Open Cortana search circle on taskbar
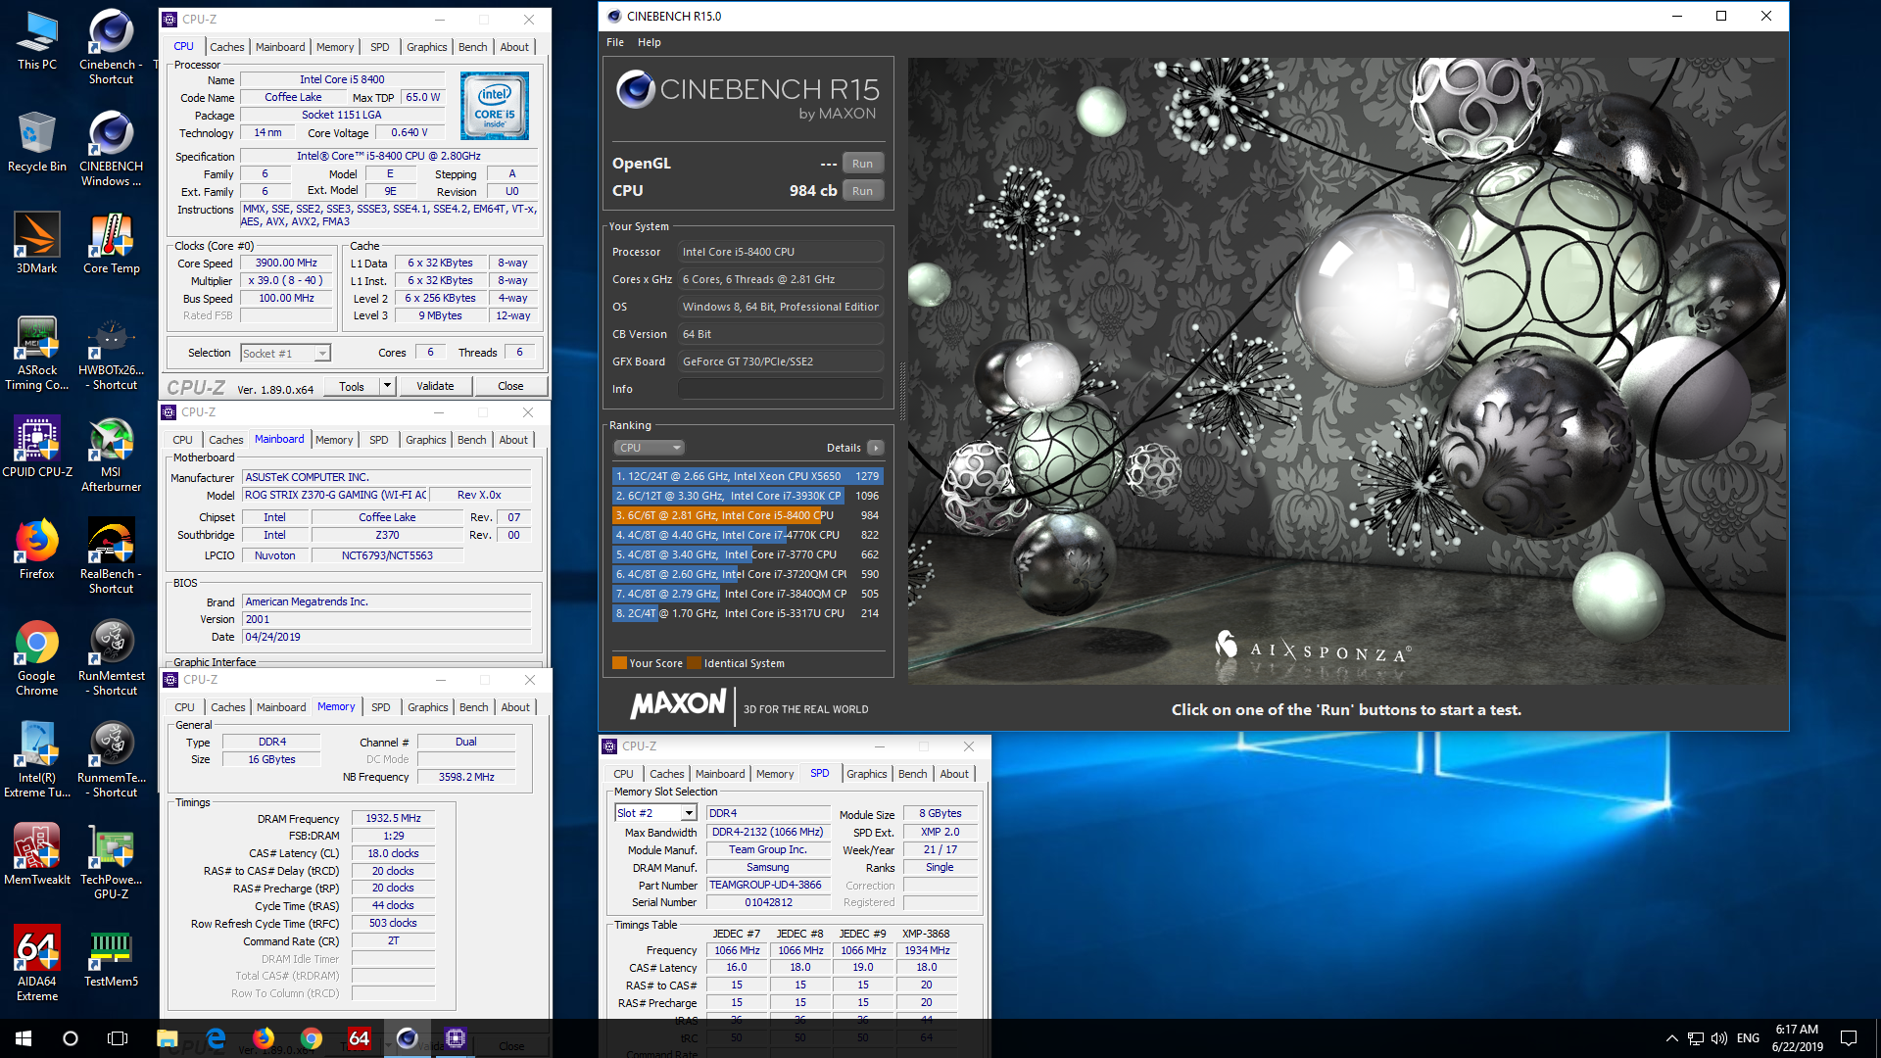 pyautogui.click(x=71, y=1038)
